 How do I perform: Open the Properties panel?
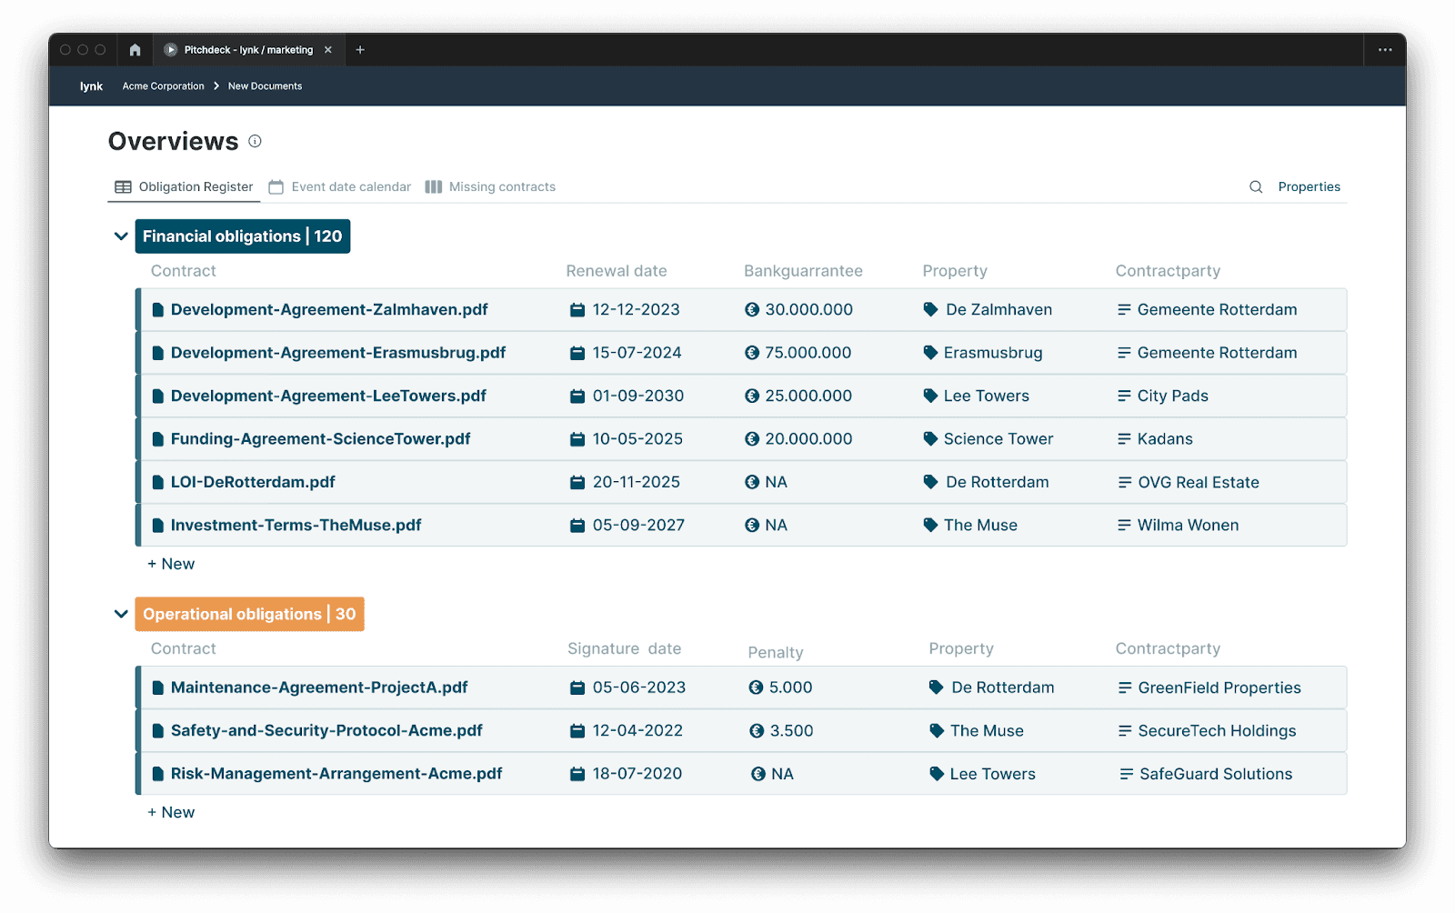(x=1309, y=186)
